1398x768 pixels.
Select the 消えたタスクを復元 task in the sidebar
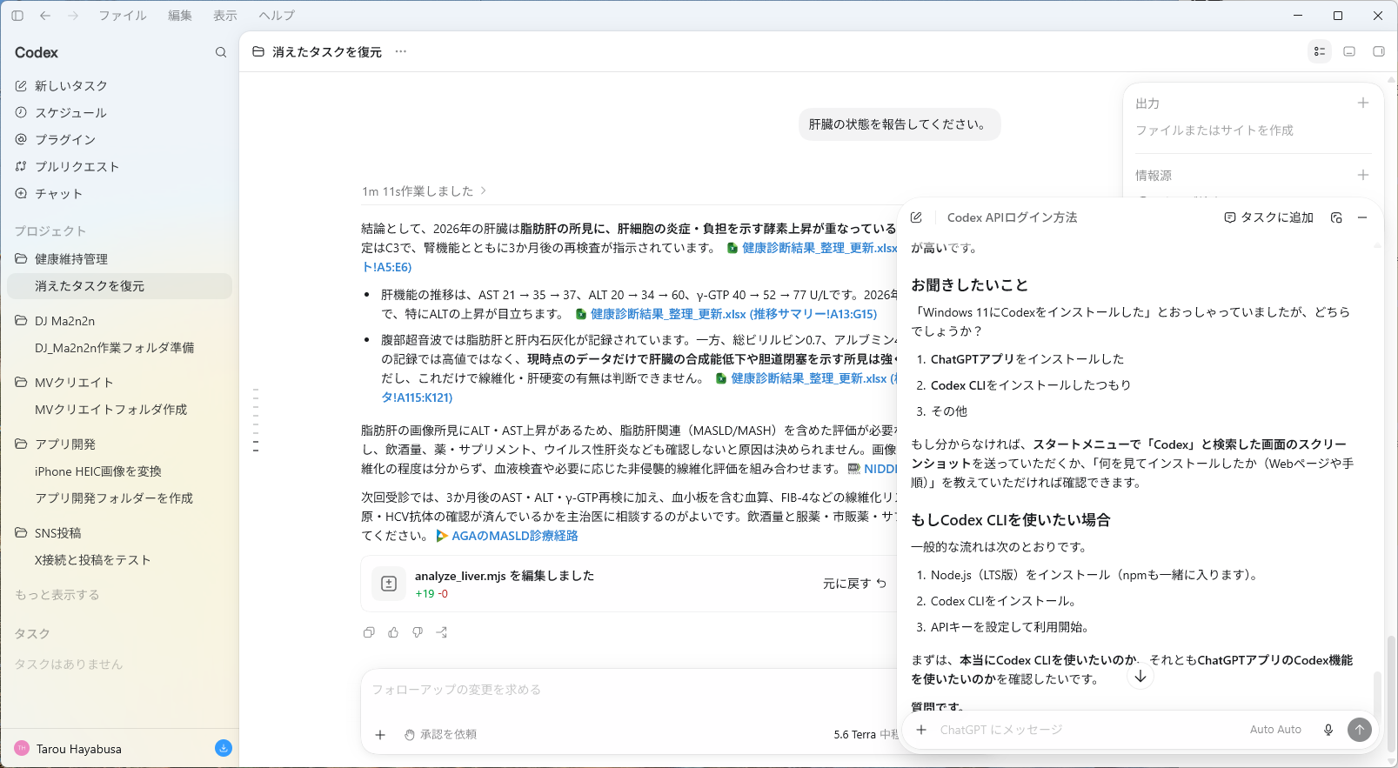point(119,285)
